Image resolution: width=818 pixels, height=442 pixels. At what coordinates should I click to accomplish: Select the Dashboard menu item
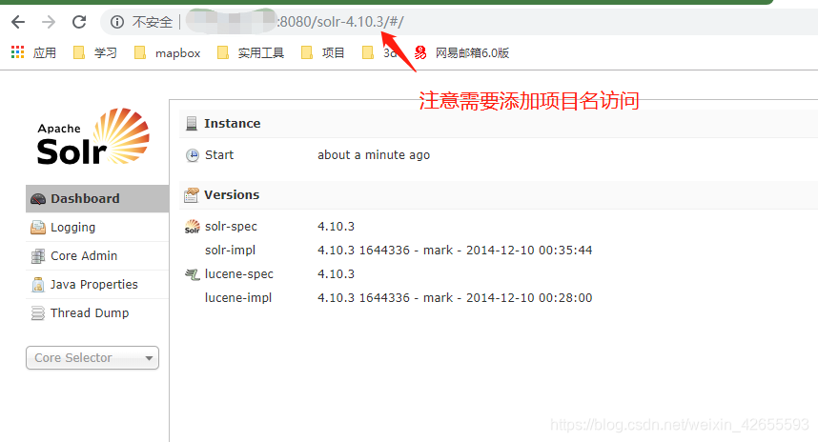tap(97, 198)
